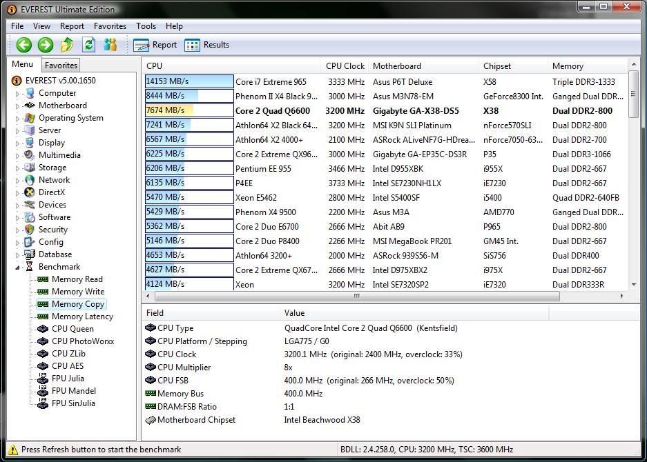Screen dimensions: 647x462
Task: Click the Report toolbar button
Action: click(x=155, y=45)
